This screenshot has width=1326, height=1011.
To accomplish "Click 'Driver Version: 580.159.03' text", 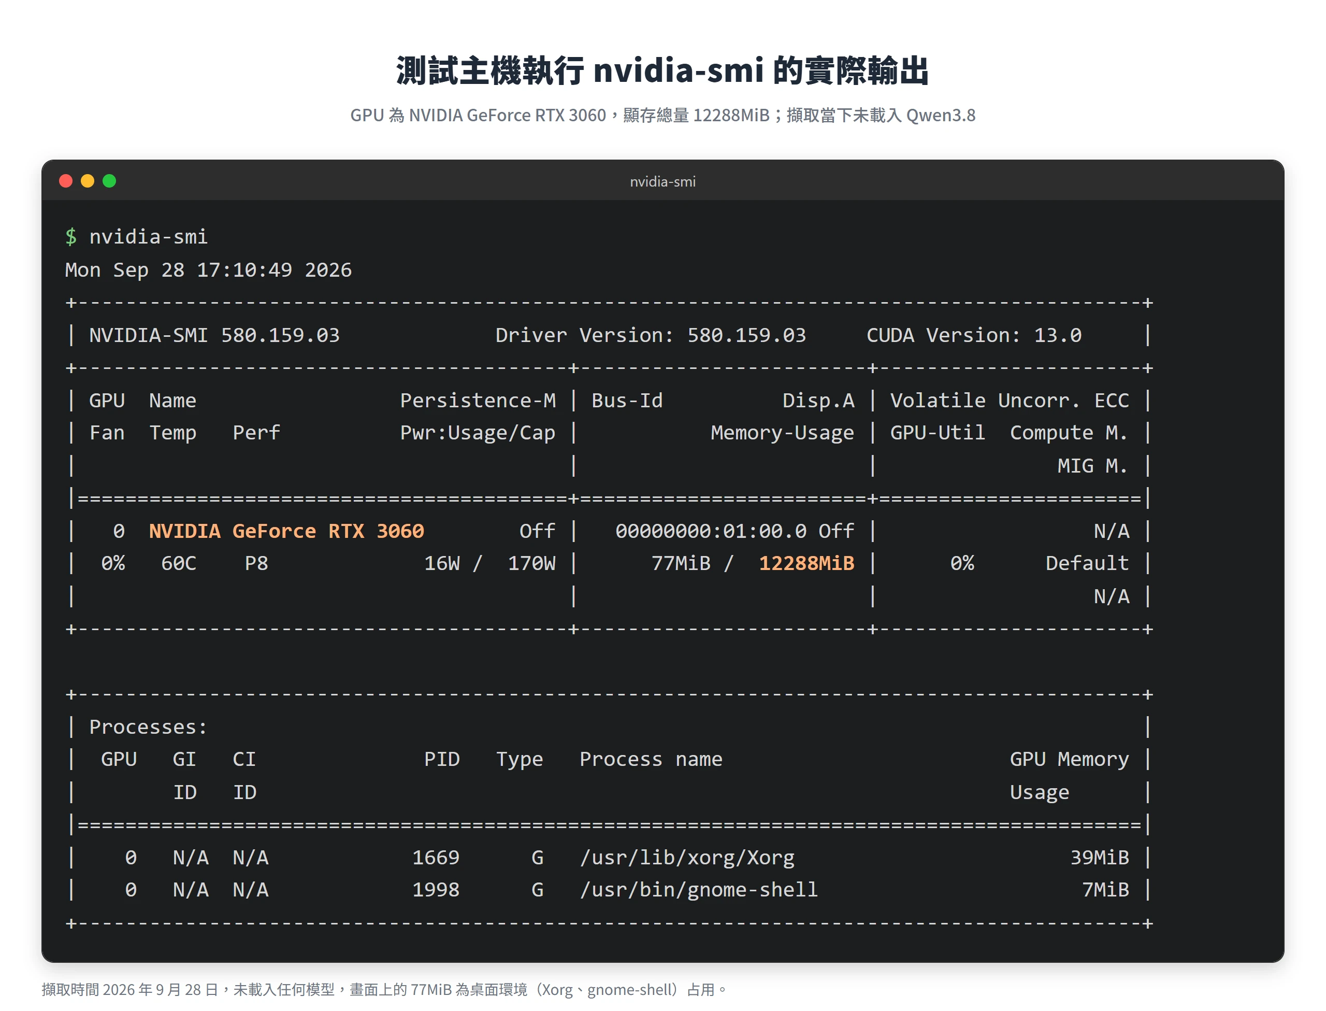I will [x=651, y=335].
